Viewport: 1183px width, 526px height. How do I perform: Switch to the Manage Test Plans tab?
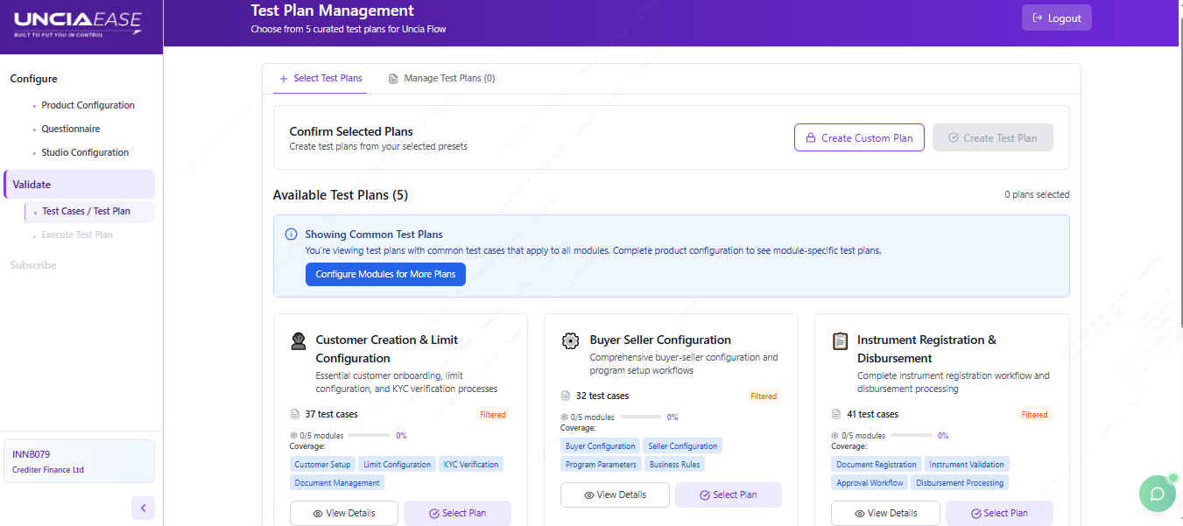click(x=442, y=78)
